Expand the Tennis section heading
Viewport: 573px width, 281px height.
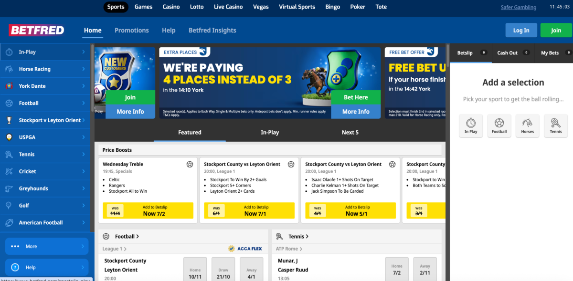tap(298, 236)
